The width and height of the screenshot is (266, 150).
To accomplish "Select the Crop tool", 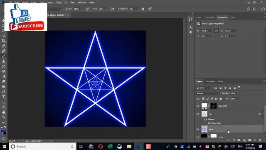I will click(x=3, y=41).
